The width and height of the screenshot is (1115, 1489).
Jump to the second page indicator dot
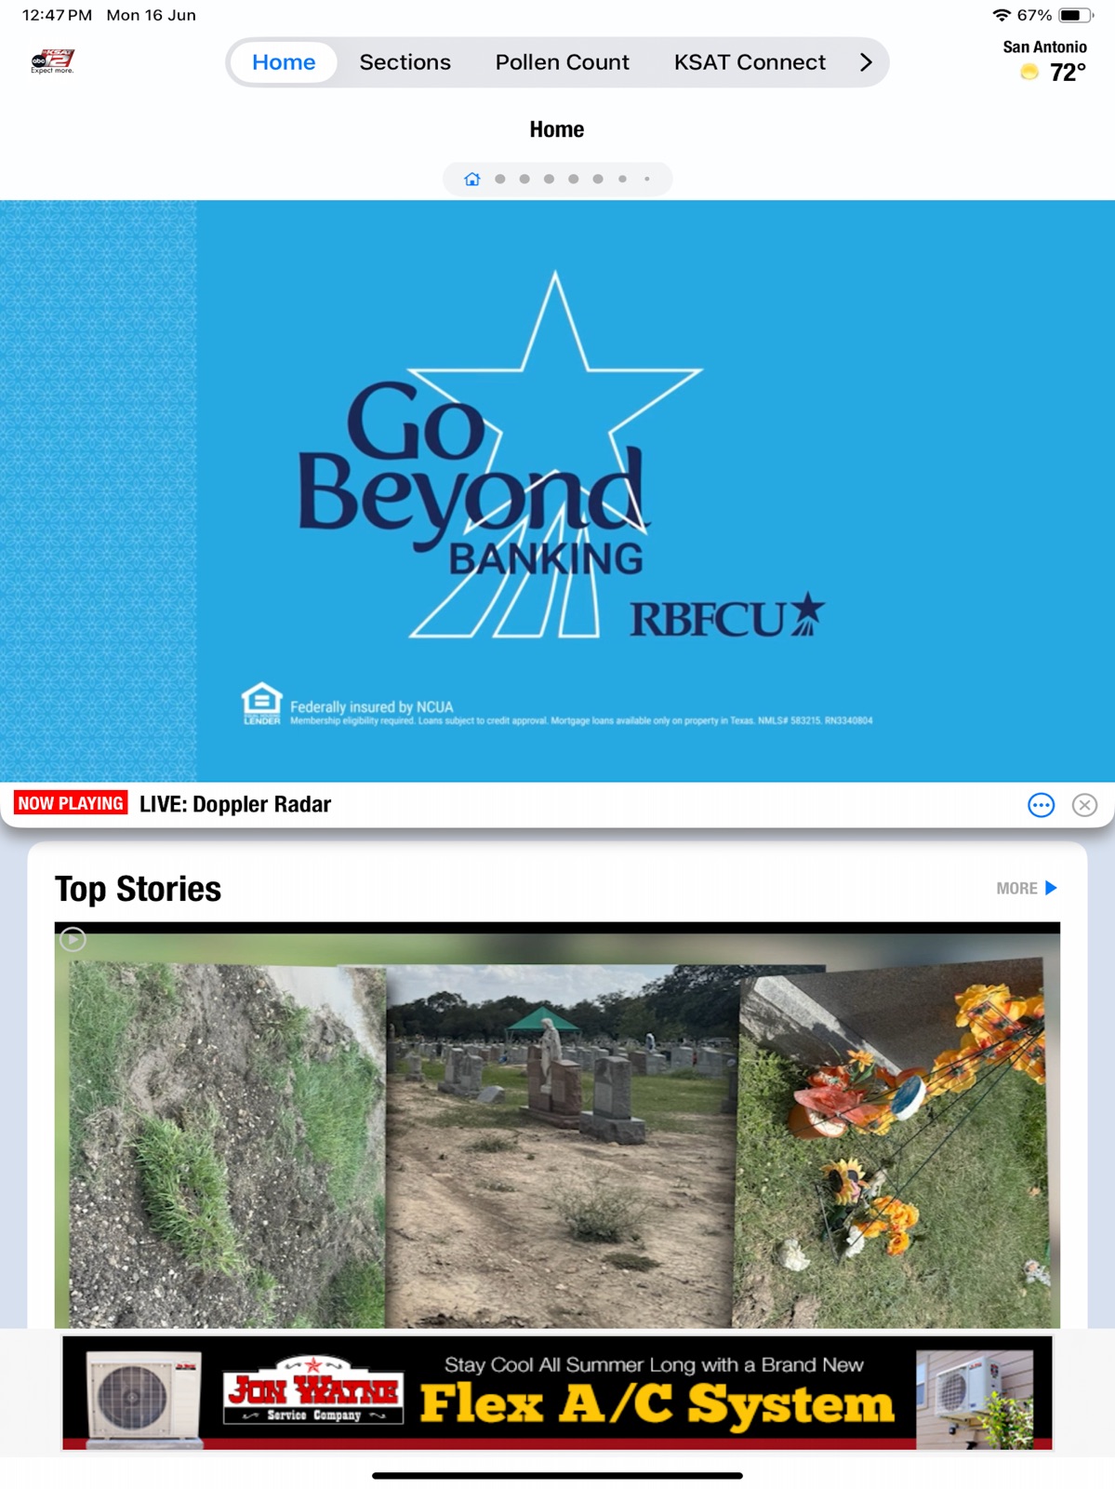500,179
